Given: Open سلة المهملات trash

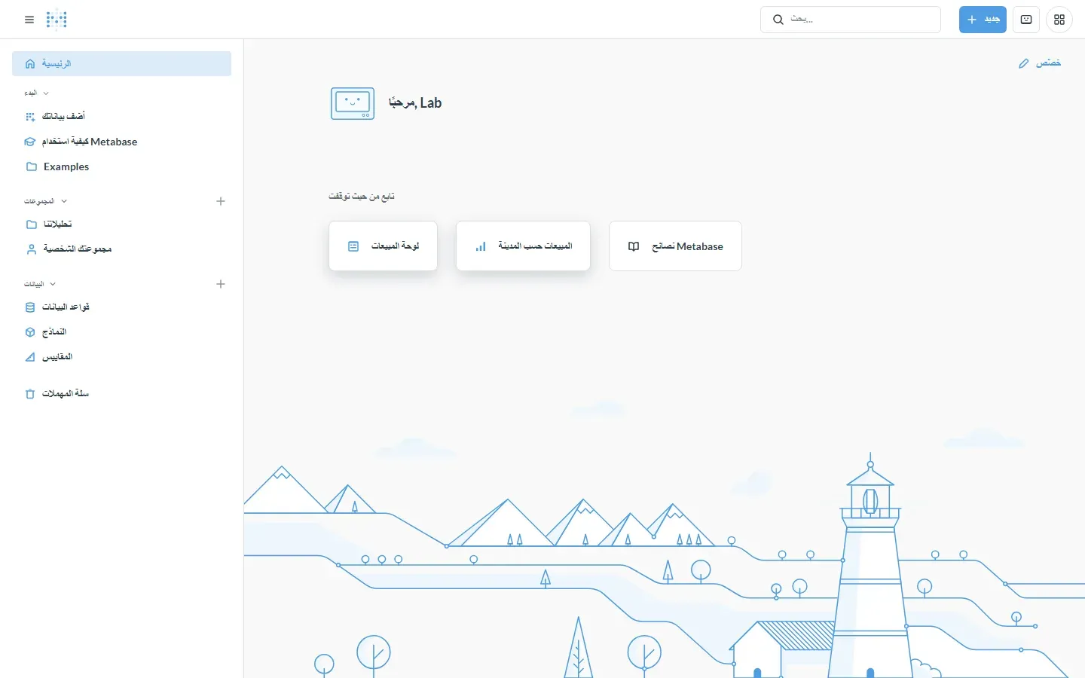Looking at the screenshot, I should click(121, 394).
